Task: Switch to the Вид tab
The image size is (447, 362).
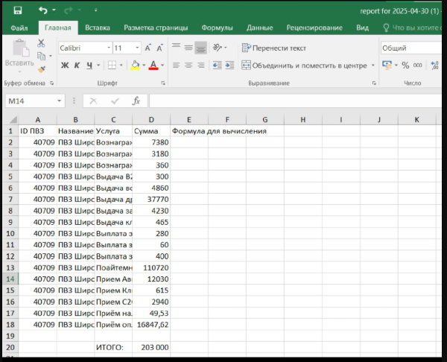Action: click(362, 28)
